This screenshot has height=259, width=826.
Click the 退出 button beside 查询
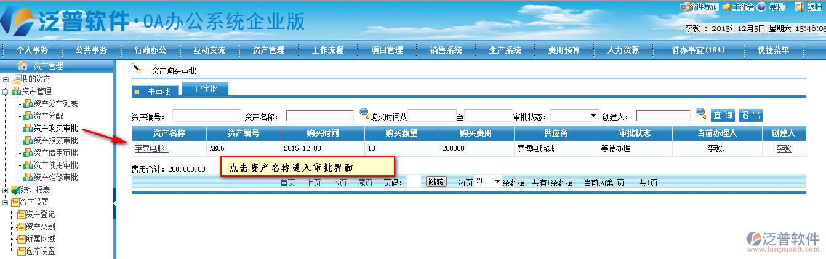click(x=750, y=115)
